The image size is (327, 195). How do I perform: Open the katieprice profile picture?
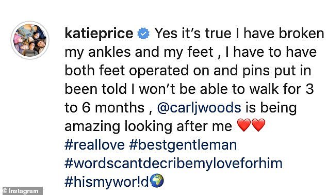coord(30,40)
